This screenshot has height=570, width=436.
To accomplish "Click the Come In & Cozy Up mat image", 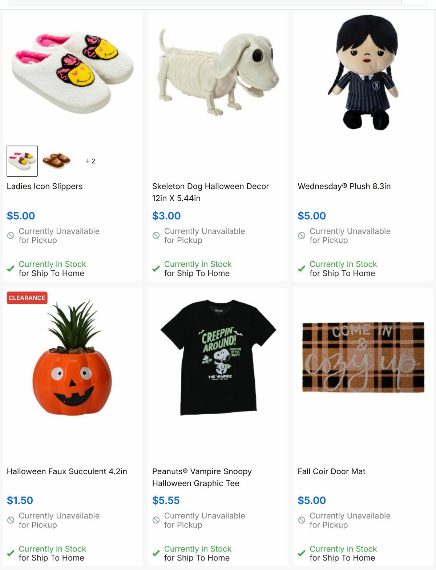I will point(363,357).
